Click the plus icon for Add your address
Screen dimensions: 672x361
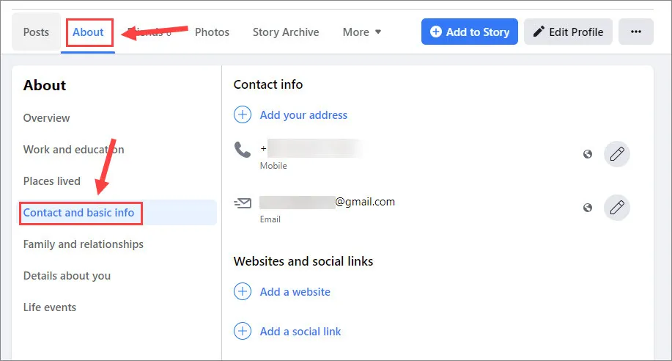[x=243, y=114]
